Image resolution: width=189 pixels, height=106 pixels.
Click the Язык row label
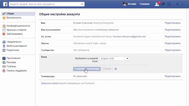(x=44, y=57)
